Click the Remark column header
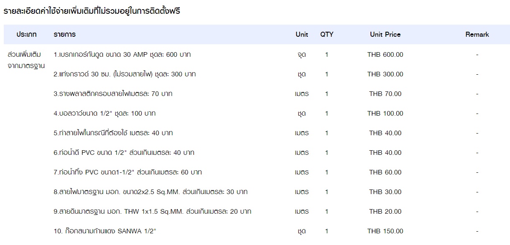 point(477,35)
